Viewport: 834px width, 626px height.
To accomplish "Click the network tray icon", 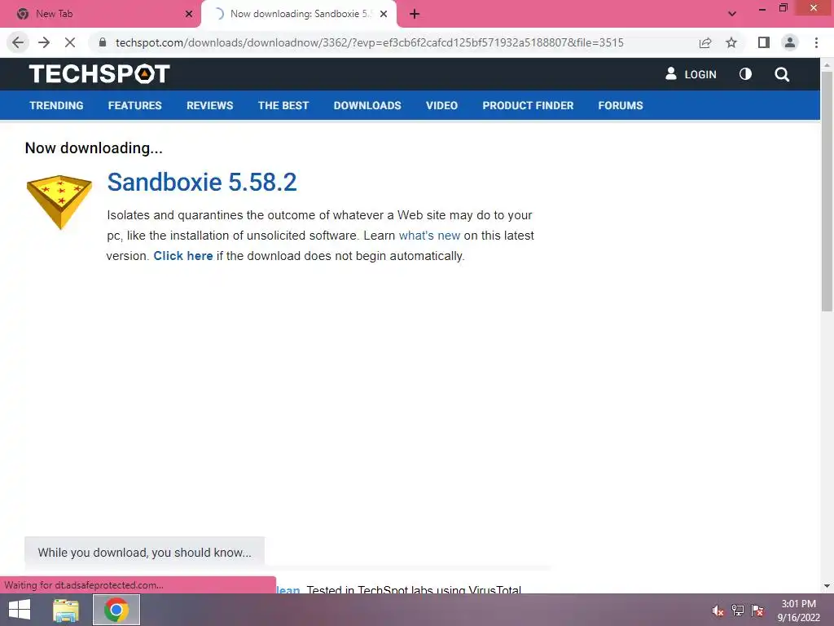I will pos(738,611).
